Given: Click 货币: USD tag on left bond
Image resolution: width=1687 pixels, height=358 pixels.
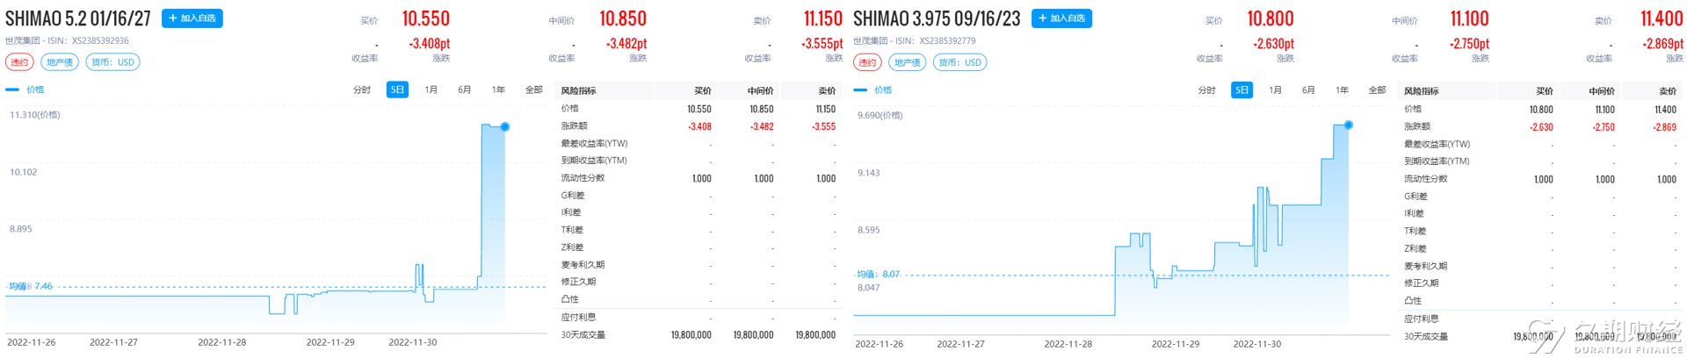Looking at the screenshot, I should (113, 62).
